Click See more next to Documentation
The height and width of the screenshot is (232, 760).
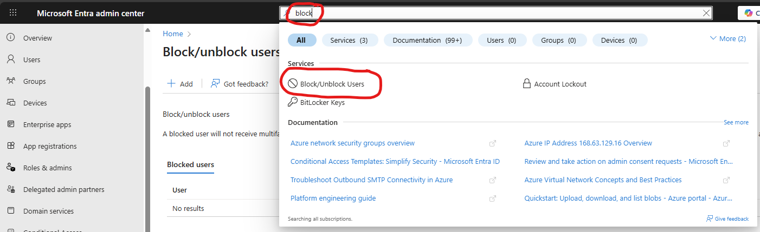(736, 122)
